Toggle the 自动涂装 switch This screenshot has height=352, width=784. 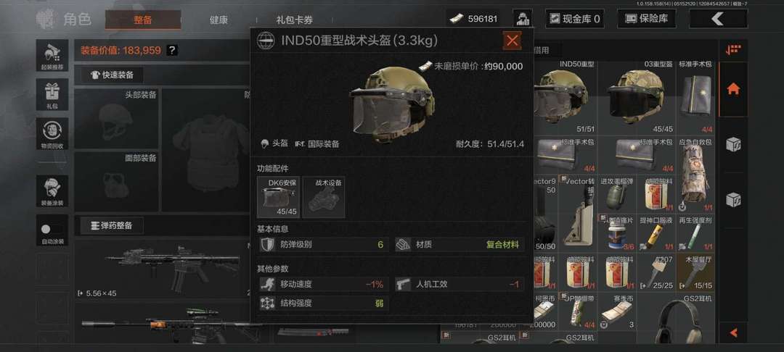click(x=52, y=230)
